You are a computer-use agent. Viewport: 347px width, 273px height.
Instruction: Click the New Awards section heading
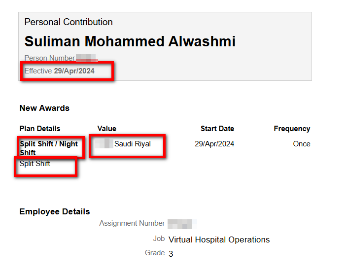[x=44, y=108]
